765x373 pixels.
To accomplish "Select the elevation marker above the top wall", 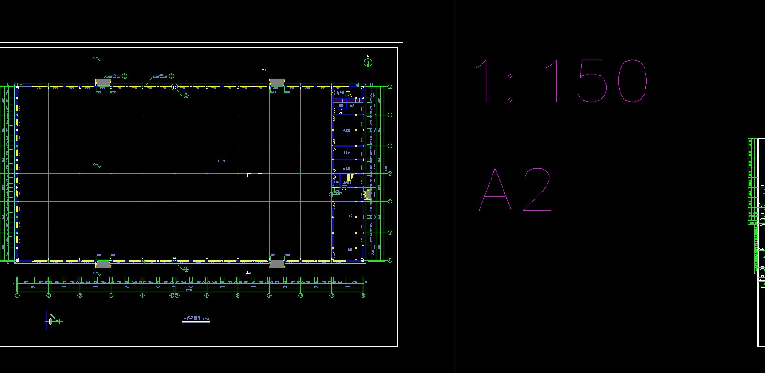I will click(96, 59).
